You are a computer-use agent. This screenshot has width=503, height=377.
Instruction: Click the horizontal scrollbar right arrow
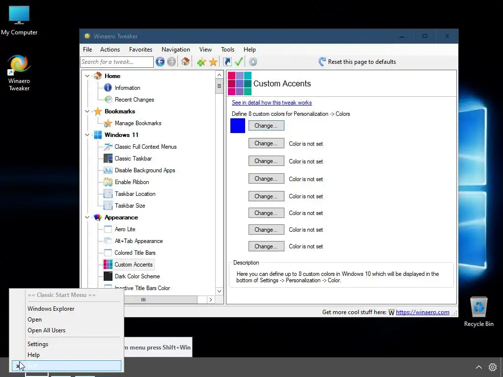[211, 300]
